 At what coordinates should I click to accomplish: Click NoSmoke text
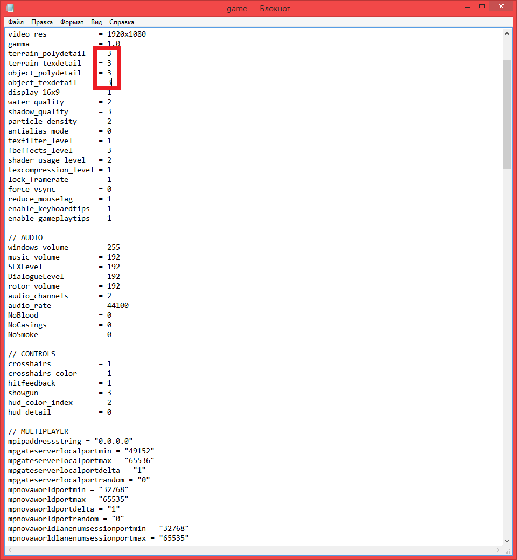tap(23, 334)
